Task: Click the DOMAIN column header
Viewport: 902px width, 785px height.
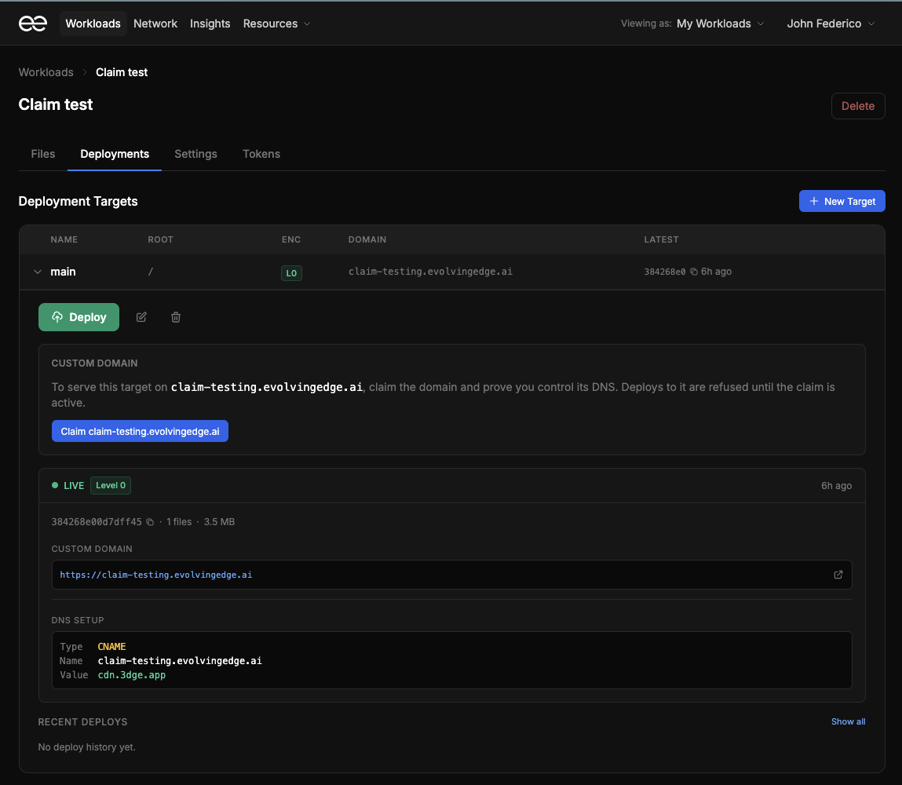Action: pyautogui.click(x=367, y=239)
